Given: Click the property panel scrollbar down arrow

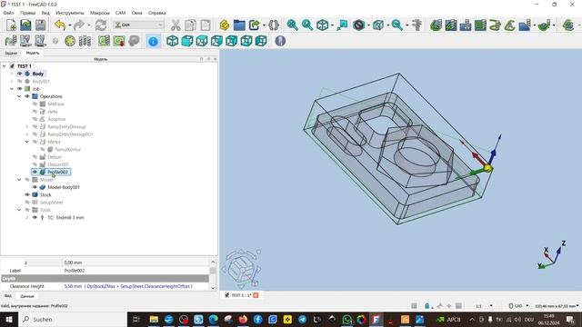Looking at the screenshot, I should tap(213, 287).
